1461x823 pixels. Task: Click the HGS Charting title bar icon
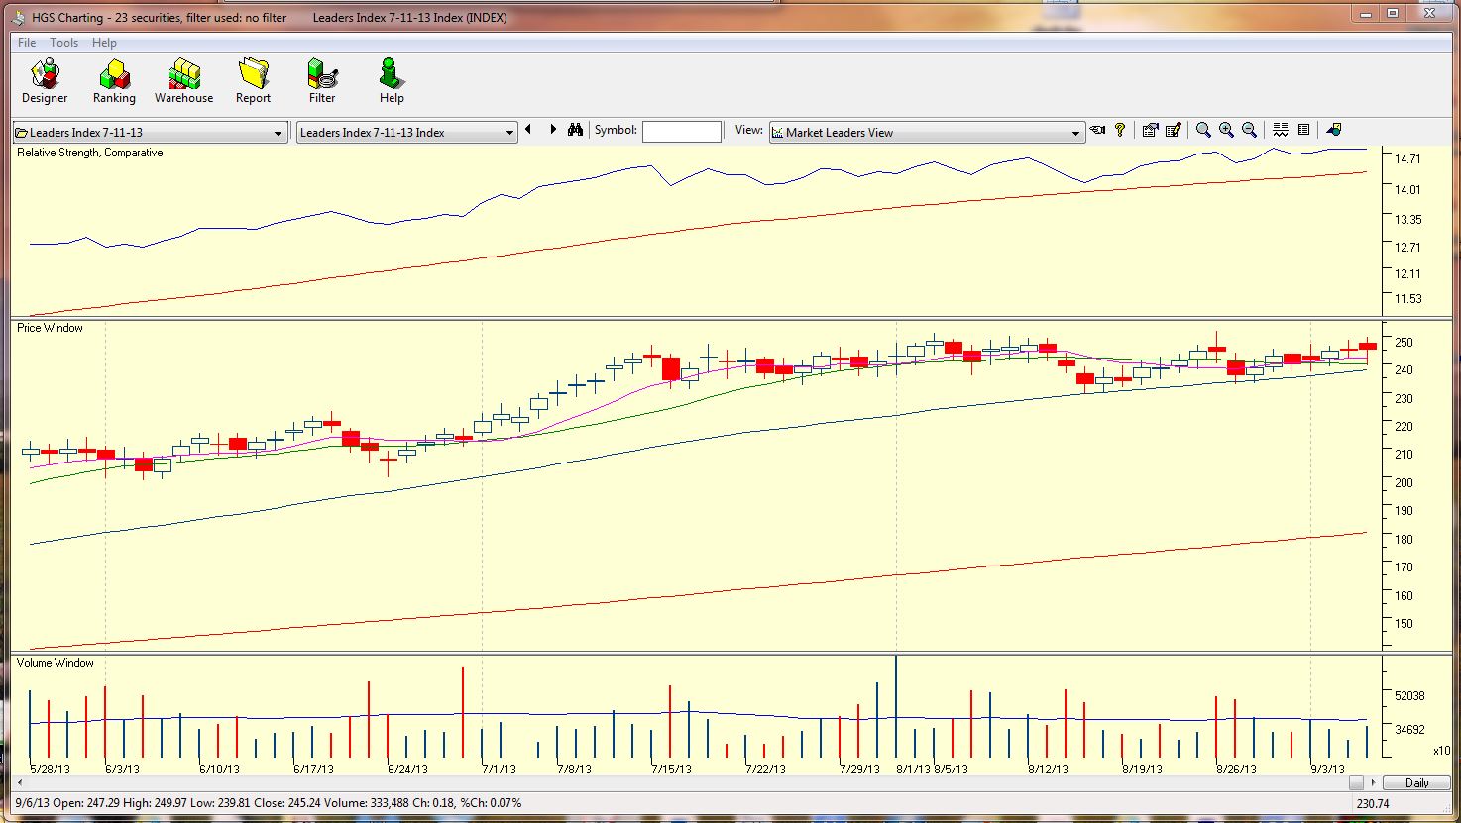18,17
